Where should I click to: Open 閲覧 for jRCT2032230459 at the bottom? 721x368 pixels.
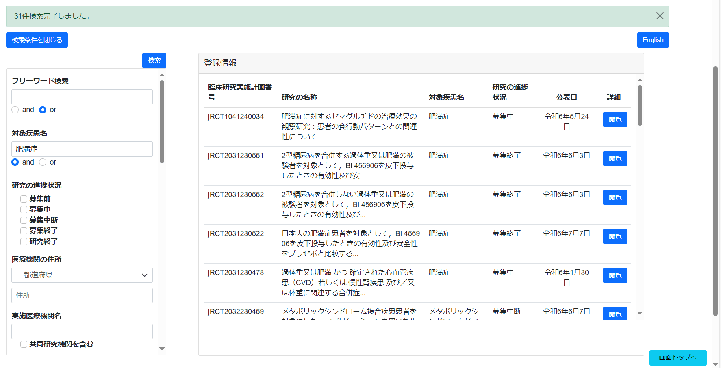click(615, 313)
